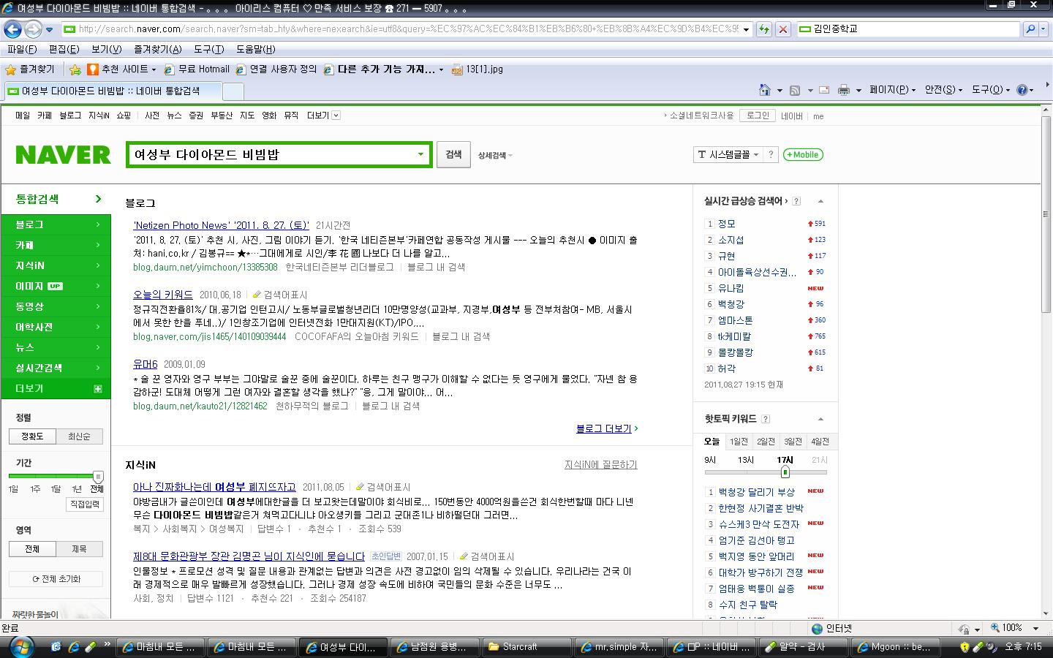Open the 즐겨찾기(A) menu
This screenshot has width=1053, height=658.
point(157,49)
